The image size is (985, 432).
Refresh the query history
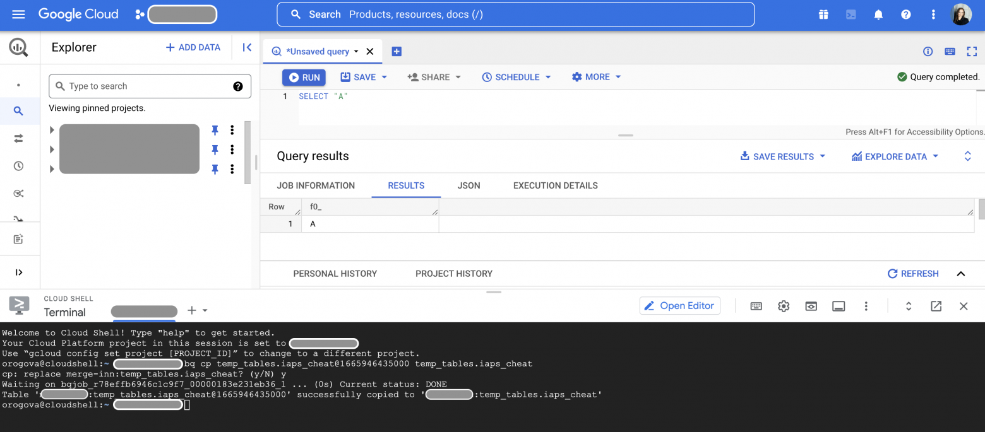(x=913, y=274)
